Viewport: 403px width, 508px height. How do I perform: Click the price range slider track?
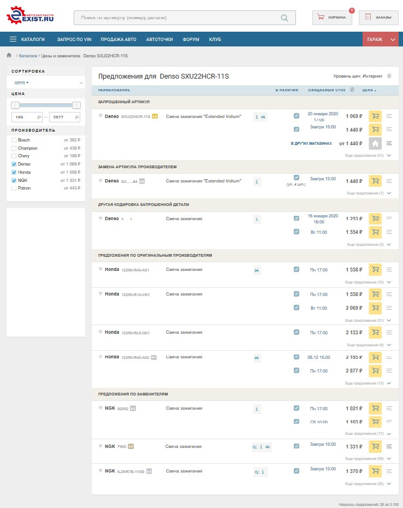click(46, 105)
